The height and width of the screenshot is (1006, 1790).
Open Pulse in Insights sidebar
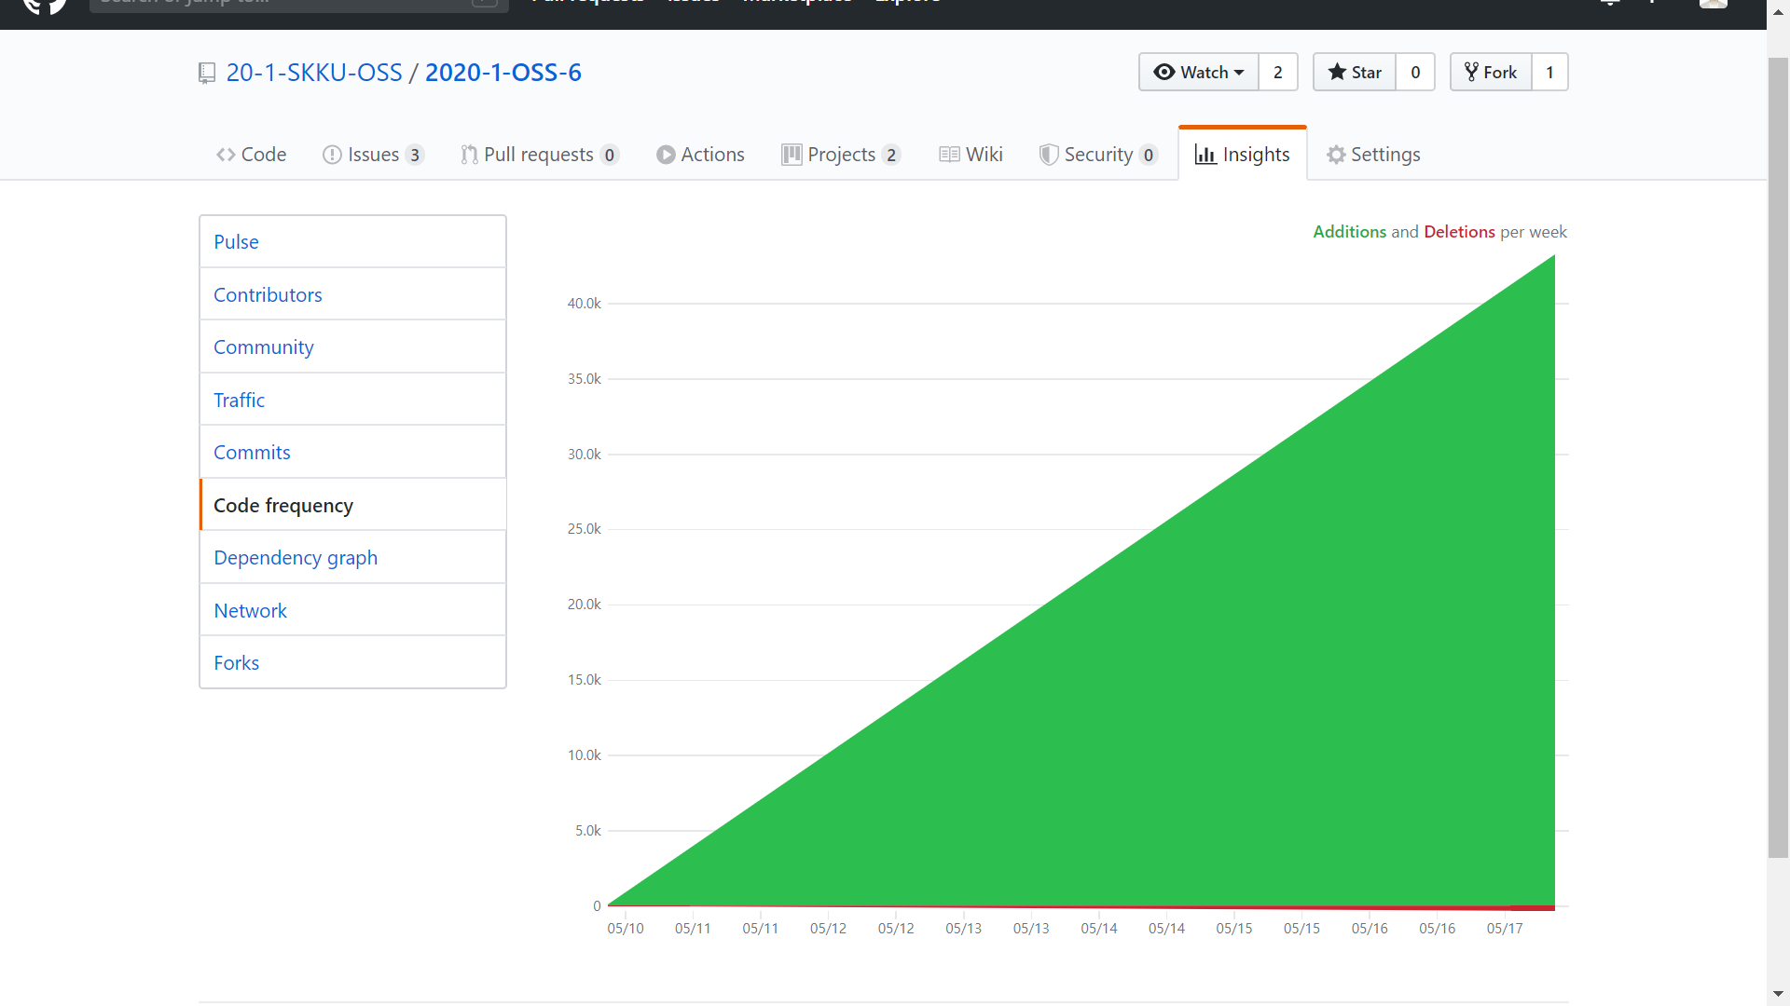point(352,242)
